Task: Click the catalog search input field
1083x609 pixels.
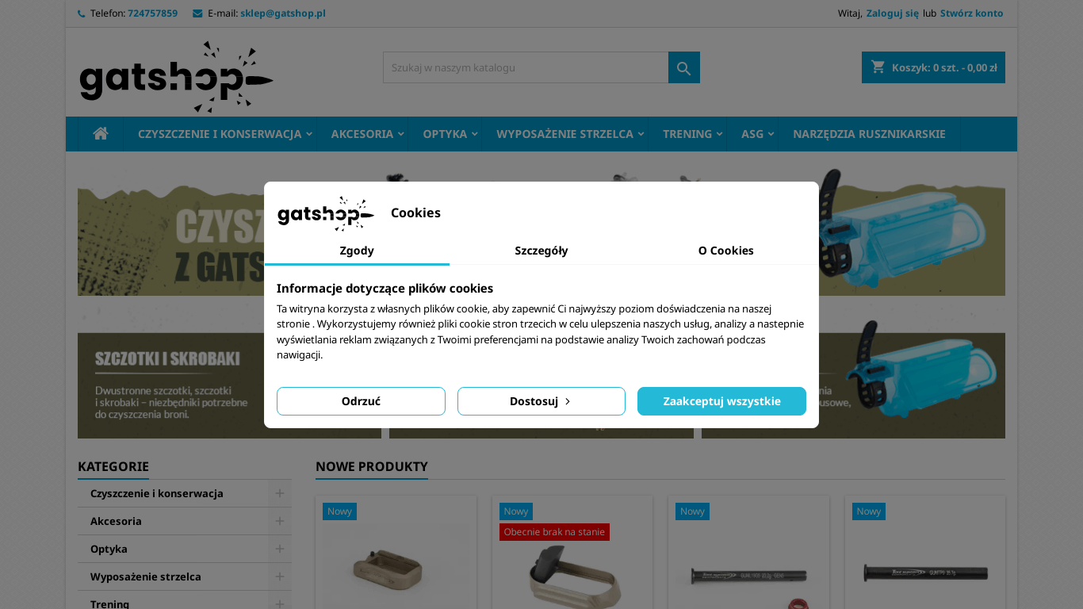Action: [526, 68]
